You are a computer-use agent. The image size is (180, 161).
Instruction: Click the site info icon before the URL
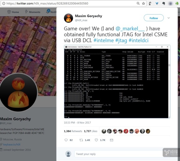click(4, 3)
